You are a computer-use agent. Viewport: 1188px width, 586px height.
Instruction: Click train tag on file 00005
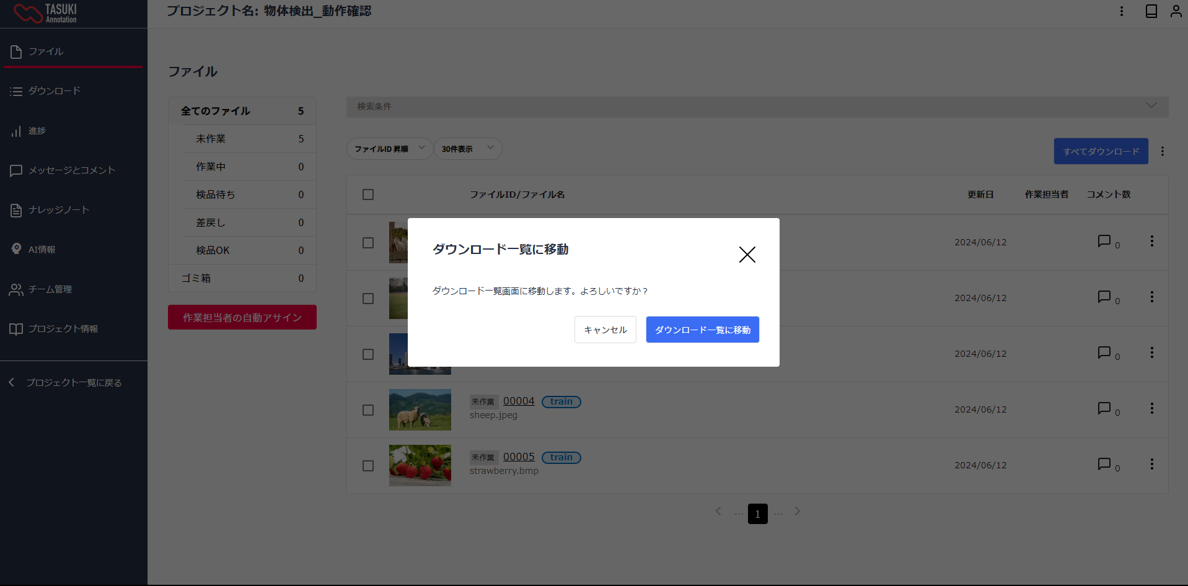pyautogui.click(x=561, y=457)
